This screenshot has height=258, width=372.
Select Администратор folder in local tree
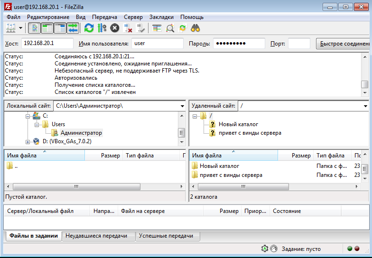(81, 133)
